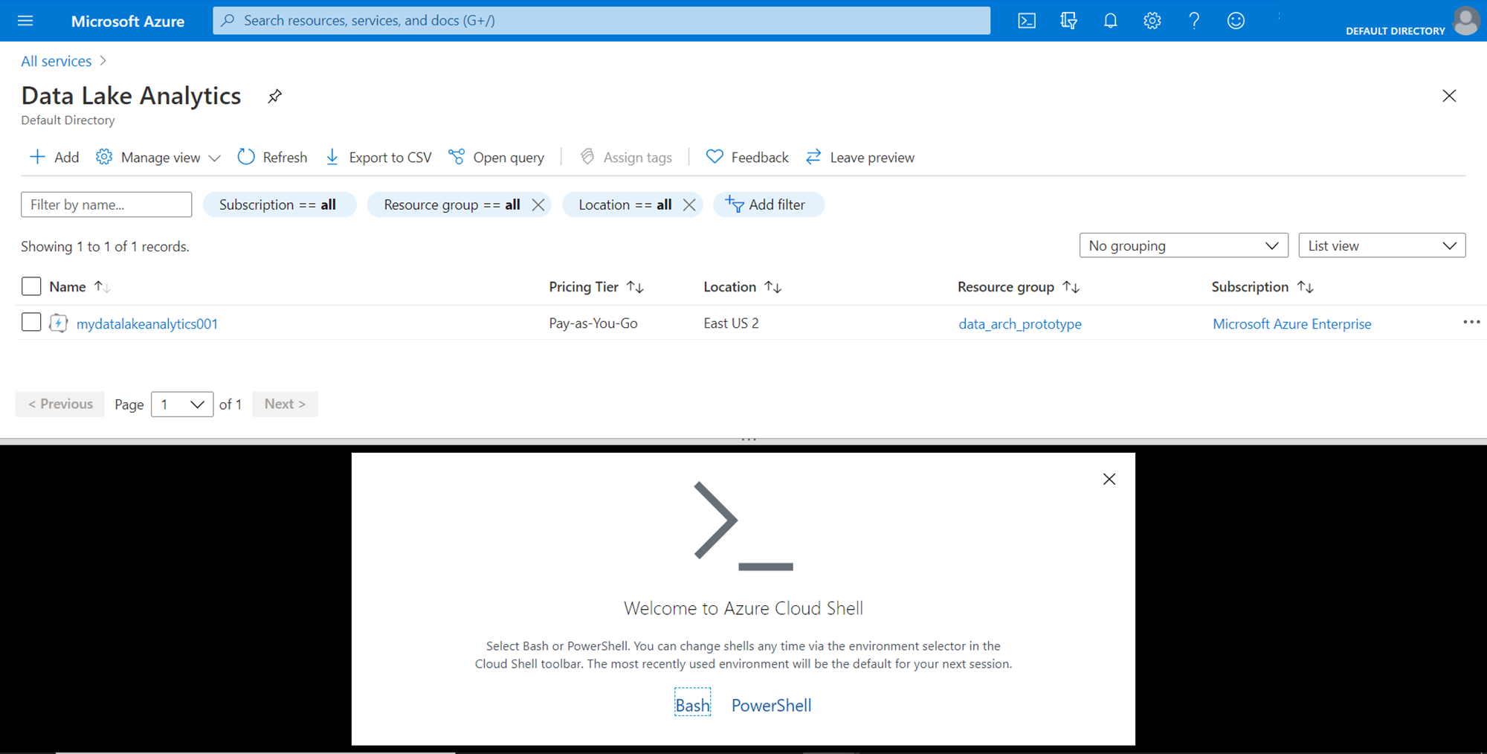Open the Feedback command
Screen dimensions: 1487x754
pyautogui.click(x=747, y=157)
